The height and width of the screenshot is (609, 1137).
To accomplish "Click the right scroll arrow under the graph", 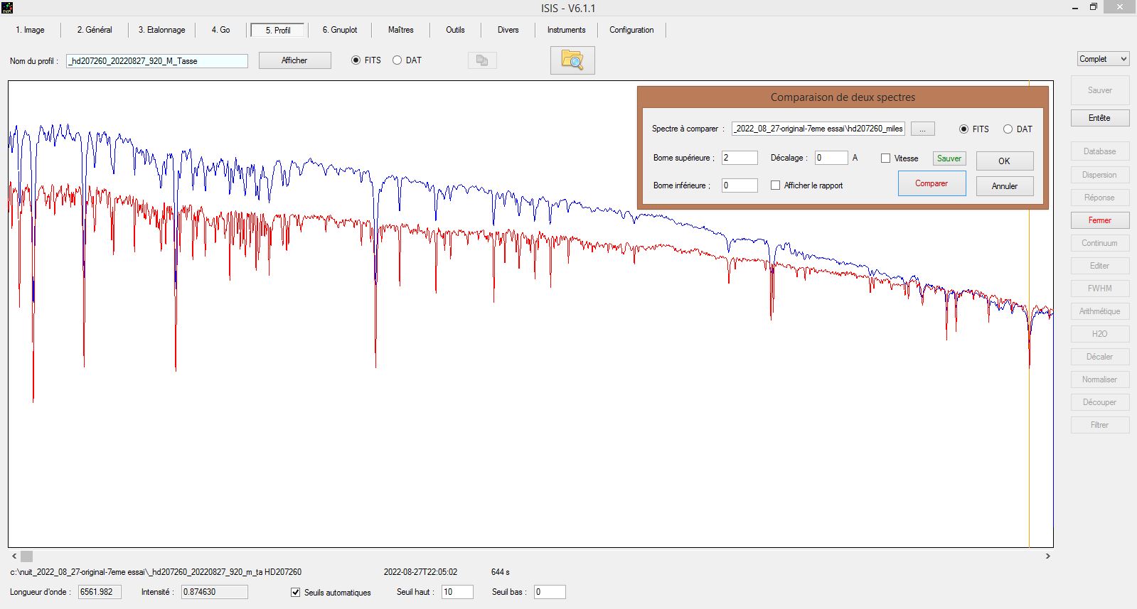I will (x=1047, y=556).
